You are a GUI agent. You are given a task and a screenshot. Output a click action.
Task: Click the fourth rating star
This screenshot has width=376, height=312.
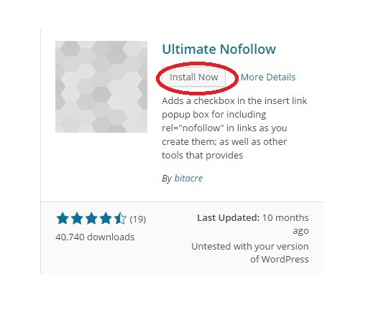(106, 219)
